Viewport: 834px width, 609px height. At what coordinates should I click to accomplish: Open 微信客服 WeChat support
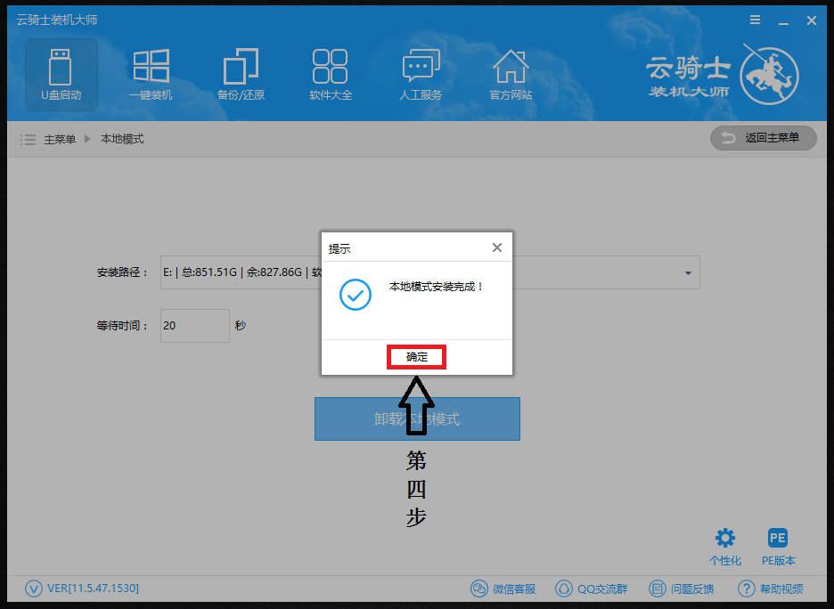tap(503, 589)
